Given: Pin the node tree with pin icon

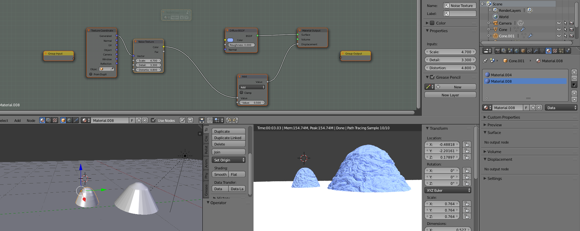Looking at the screenshot, I should coord(182,120).
